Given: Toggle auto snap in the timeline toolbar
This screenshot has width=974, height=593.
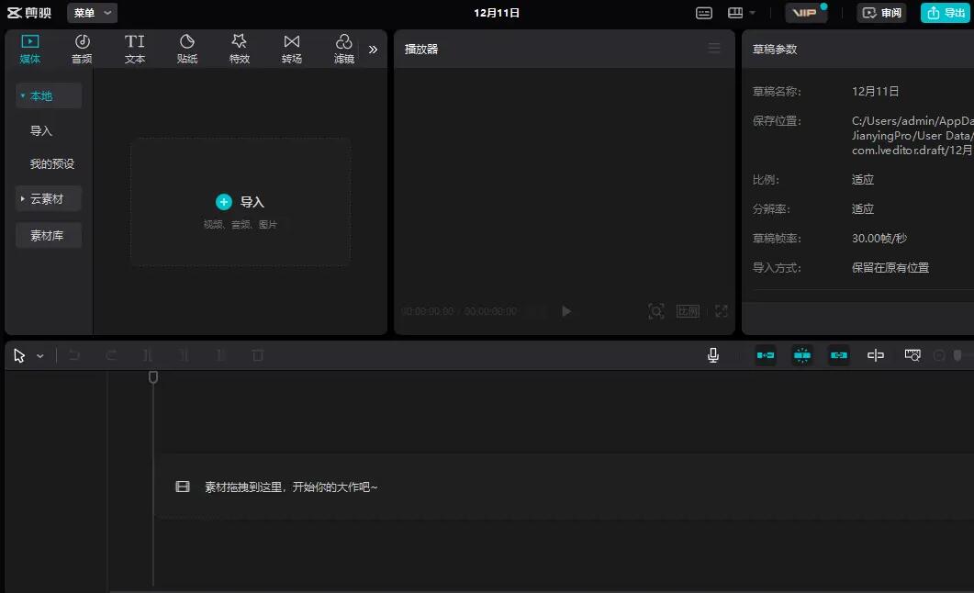Looking at the screenshot, I should coord(801,355).
